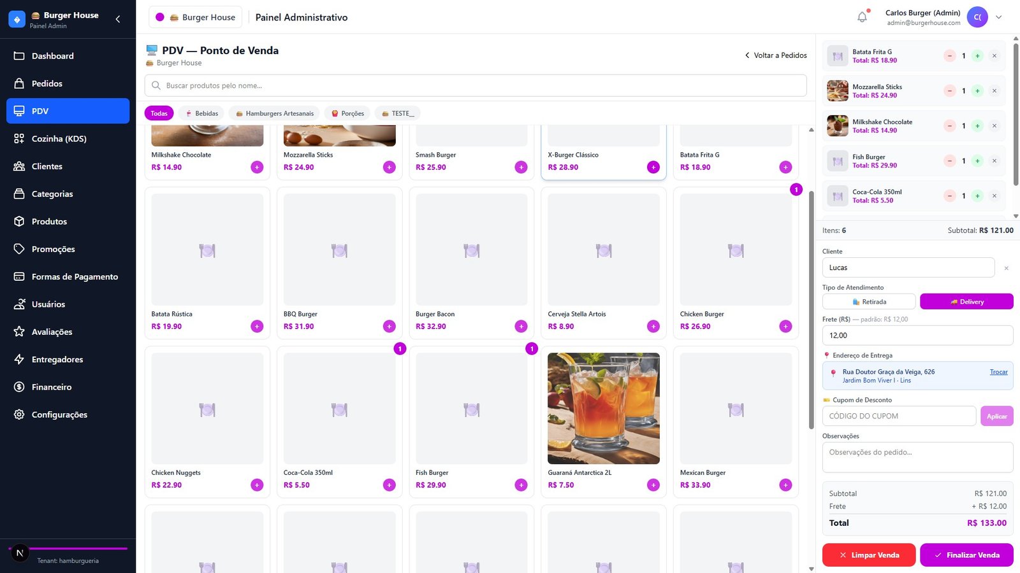The height and width of the screenshot is (573, 1020).
Task: Open Cozinha (KDS) in sidebar
Action: click(68, 139)
